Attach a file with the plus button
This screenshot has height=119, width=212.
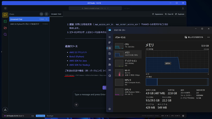tap(76, 105)
